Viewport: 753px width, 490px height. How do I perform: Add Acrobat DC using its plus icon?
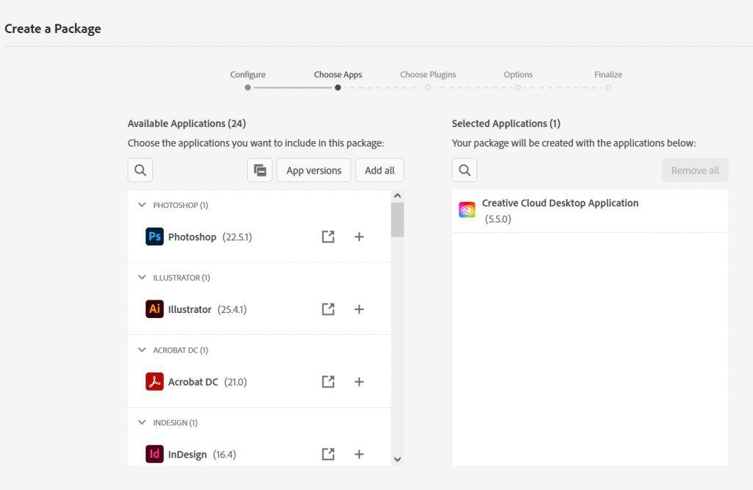359,381
